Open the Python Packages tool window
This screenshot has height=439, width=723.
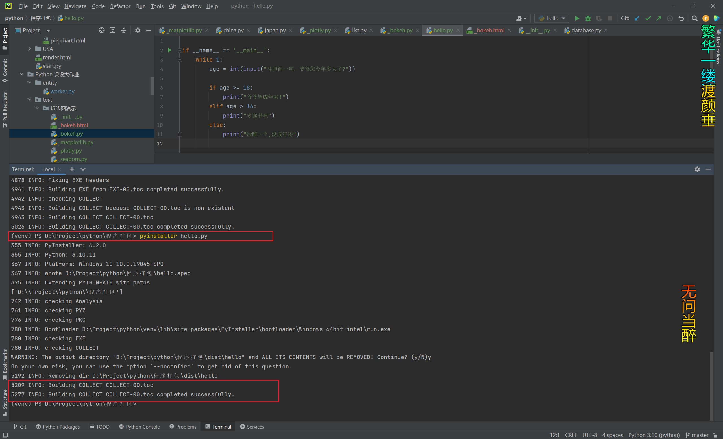58,427
